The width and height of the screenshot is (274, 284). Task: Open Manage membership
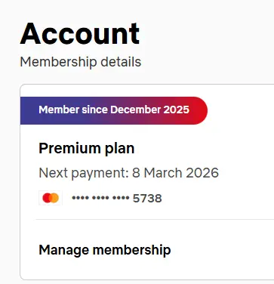coord(105,250)
